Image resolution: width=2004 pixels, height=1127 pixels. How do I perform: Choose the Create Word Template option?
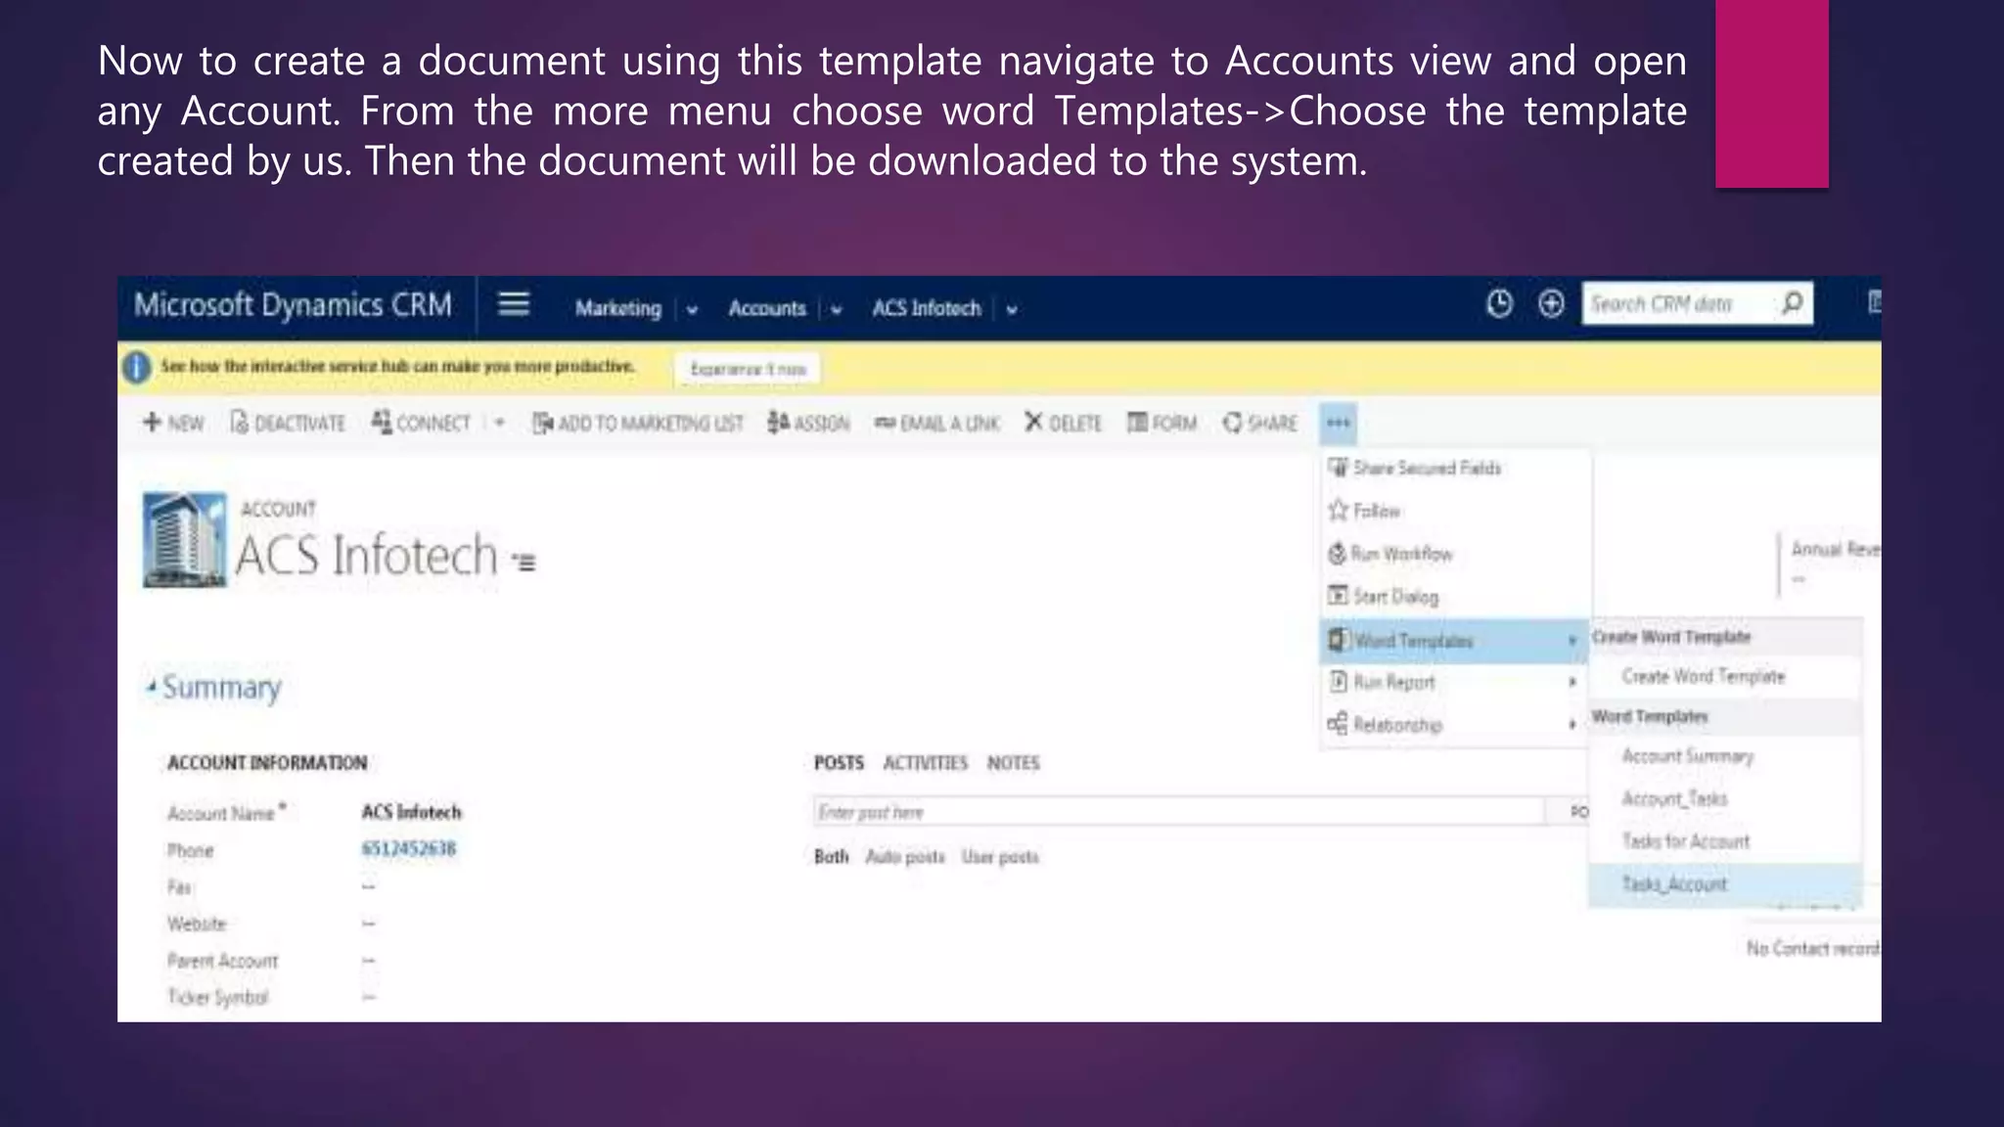[1725, 677]
